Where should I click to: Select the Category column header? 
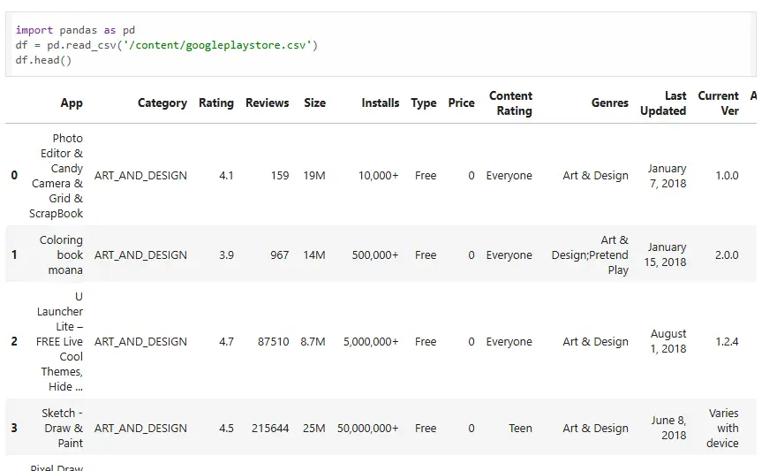pos(162,103)
